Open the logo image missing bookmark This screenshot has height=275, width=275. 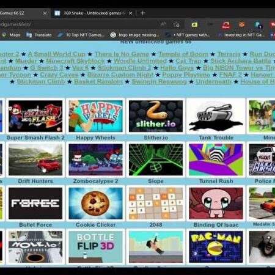(135, 35)
